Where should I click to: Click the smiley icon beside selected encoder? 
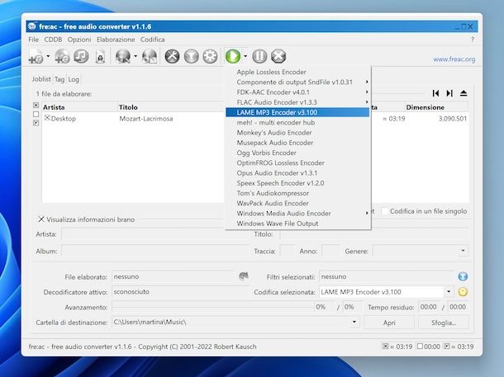463,292
